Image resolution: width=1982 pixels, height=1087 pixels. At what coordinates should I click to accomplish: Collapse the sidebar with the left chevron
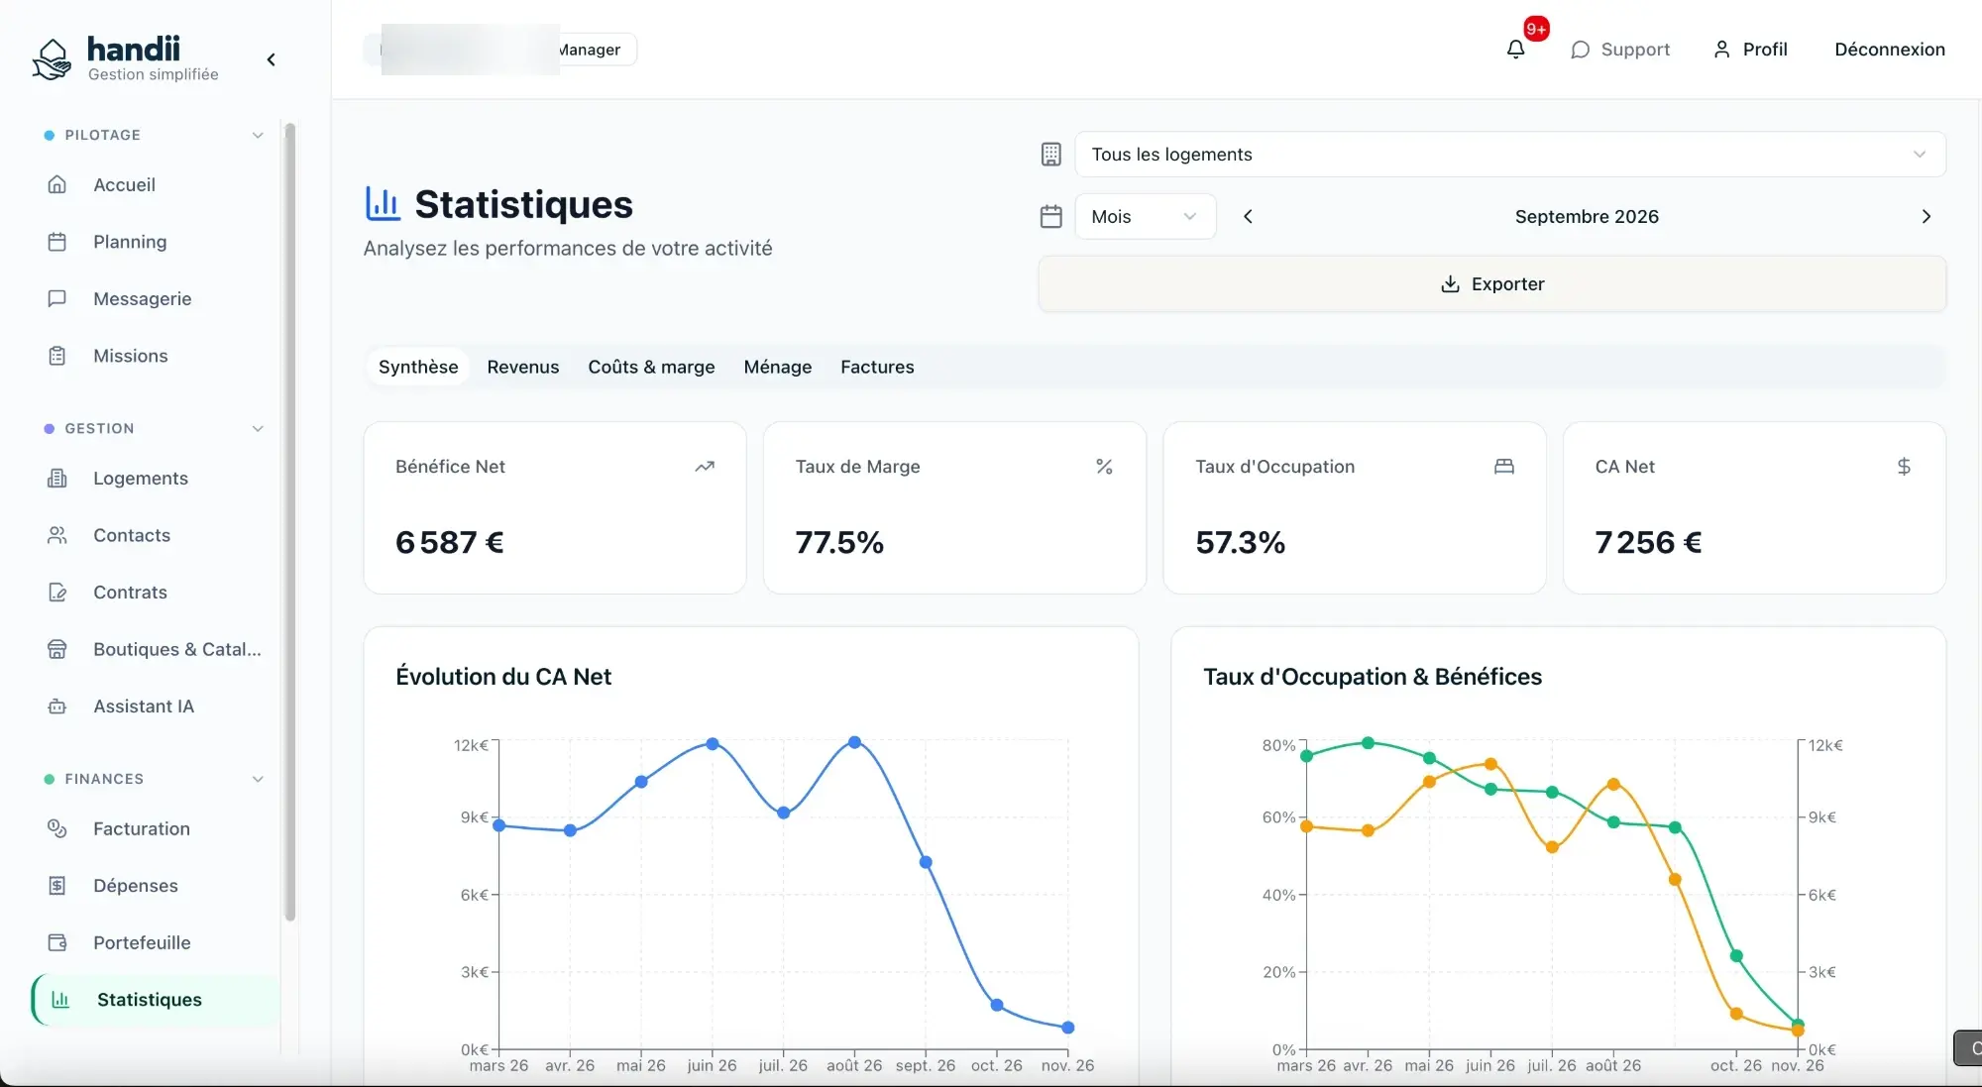pyautogui.click(x=271, y=59)
